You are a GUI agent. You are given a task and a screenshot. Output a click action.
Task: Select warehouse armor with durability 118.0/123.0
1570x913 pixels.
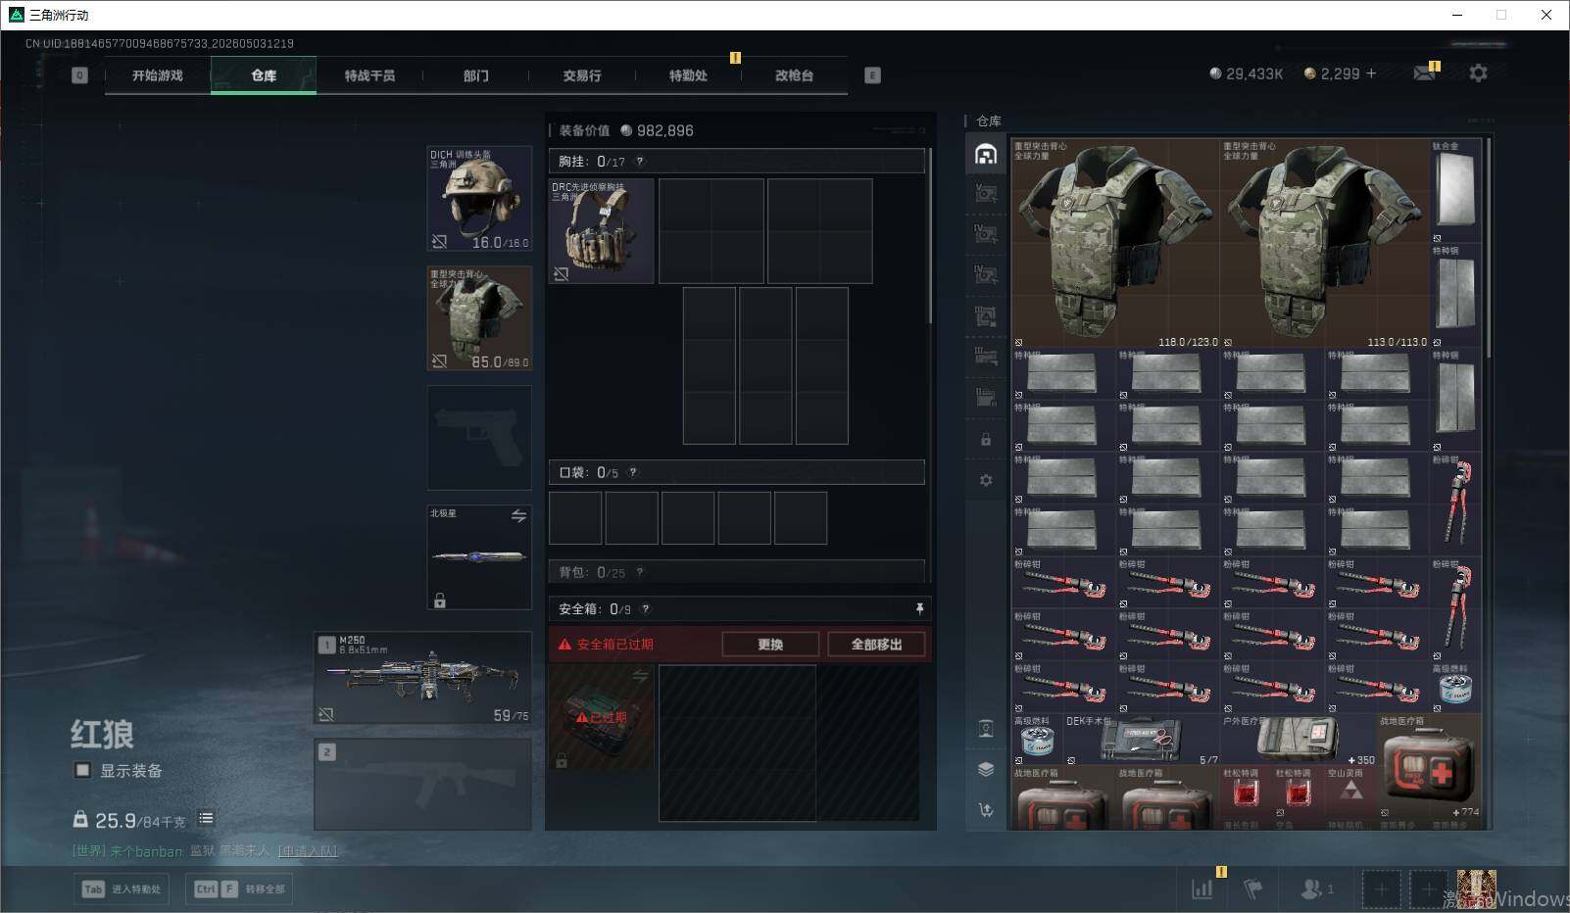1115,244
